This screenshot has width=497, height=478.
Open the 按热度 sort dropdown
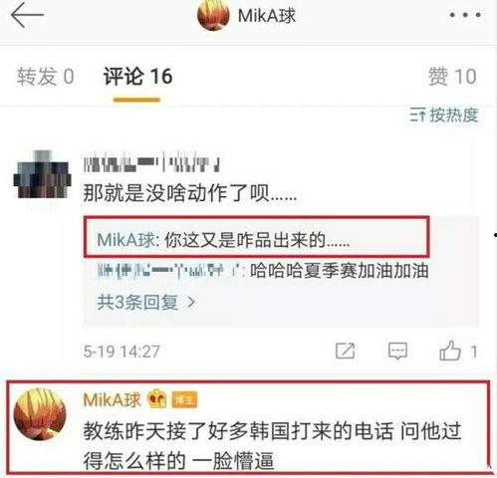point(444,116)
